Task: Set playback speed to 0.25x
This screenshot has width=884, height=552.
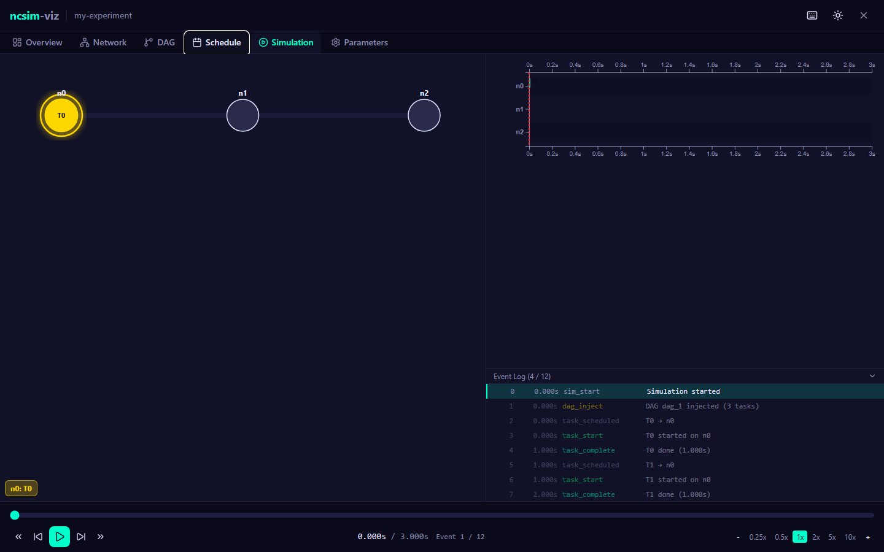Action: (x=758, y=537)
